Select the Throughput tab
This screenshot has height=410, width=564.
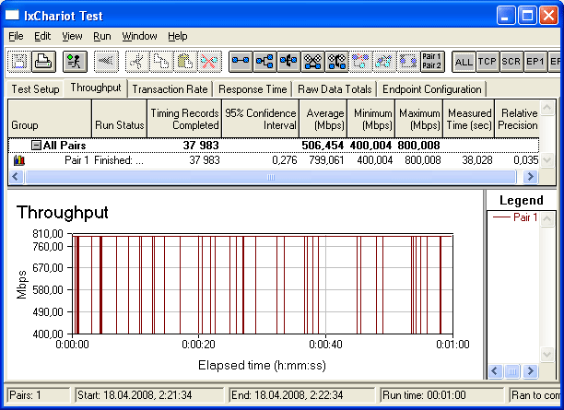96,88
